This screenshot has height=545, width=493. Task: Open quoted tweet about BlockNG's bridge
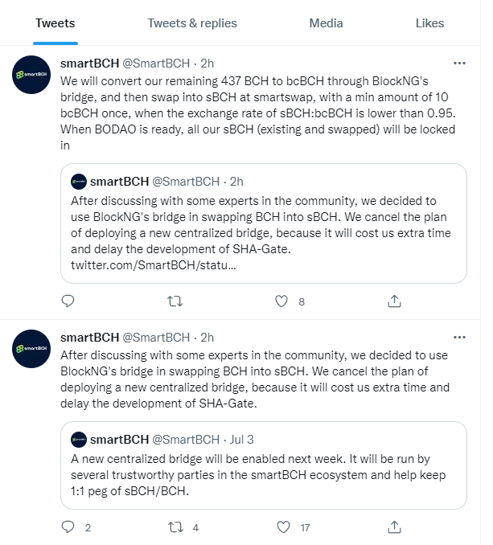pyautogui.click(x=264, y=223)
